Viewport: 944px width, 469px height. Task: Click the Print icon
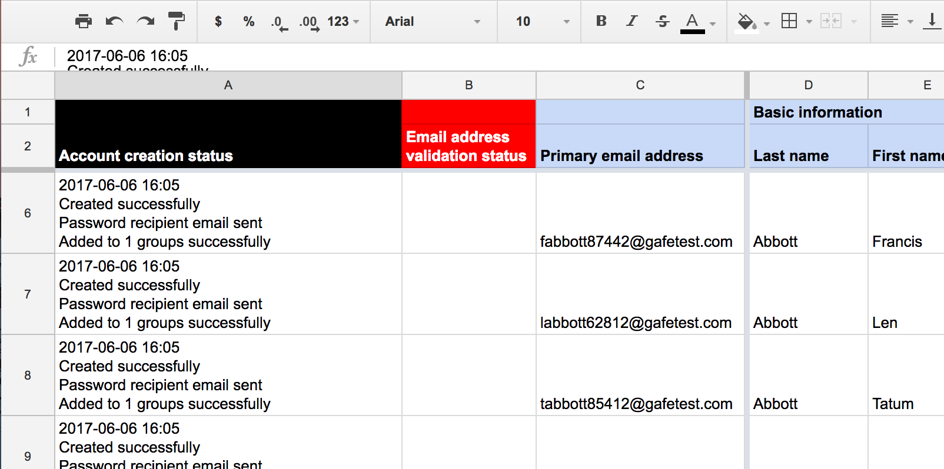(84, 22)
